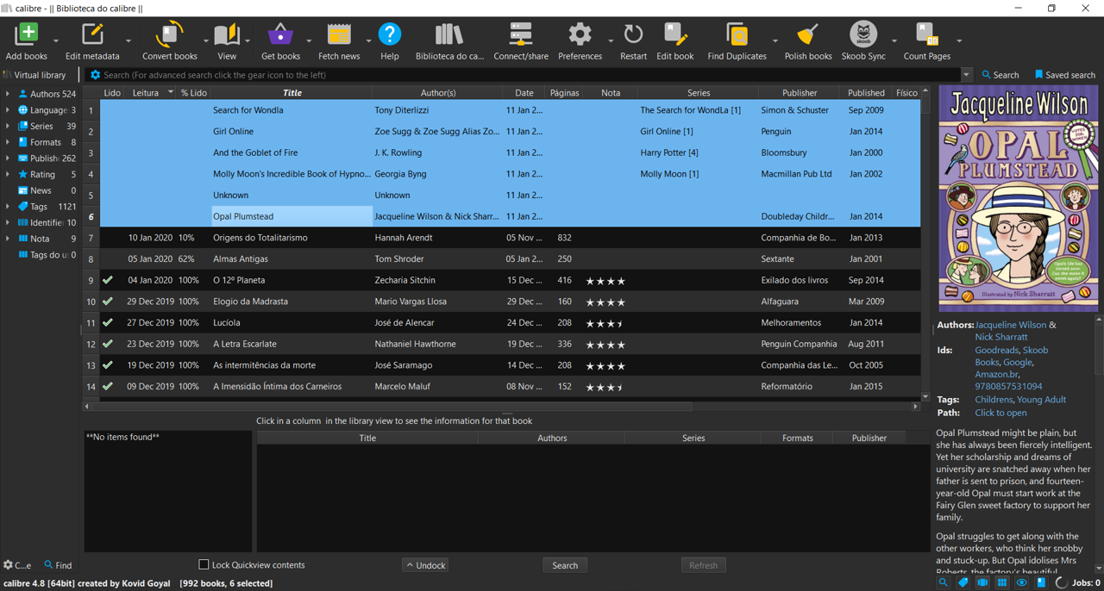This screenshot has width=1104, height=591.
Task: Sort by the Title column header
Action: (x=292, y=92)
